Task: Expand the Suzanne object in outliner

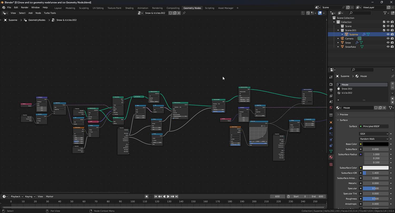Action: pyautogui.click(x=342, y=34)
